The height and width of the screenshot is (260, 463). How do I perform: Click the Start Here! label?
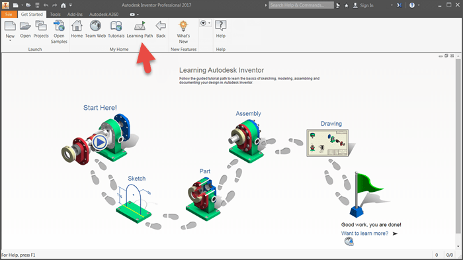pos(100,108)
